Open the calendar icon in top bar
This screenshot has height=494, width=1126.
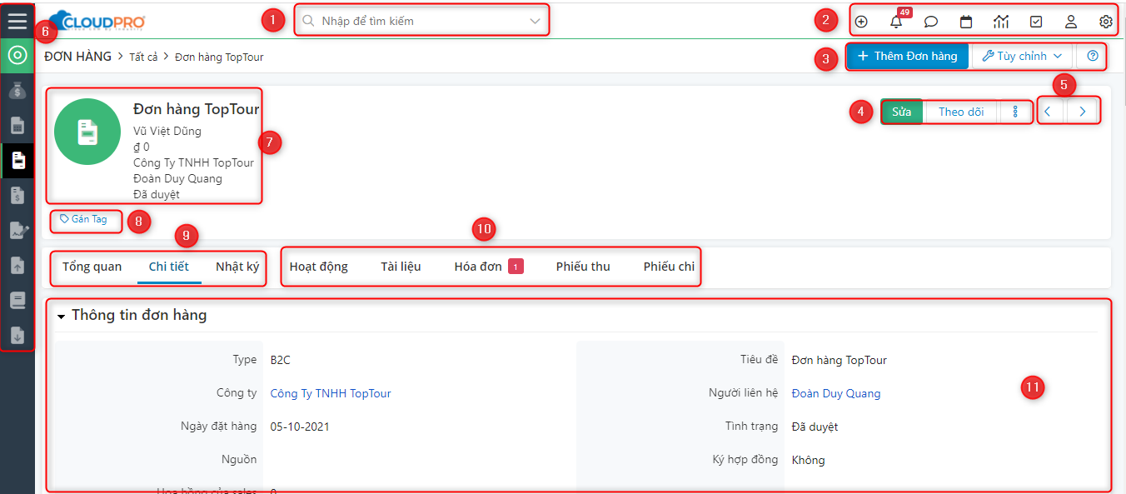[x=966, y=22]
